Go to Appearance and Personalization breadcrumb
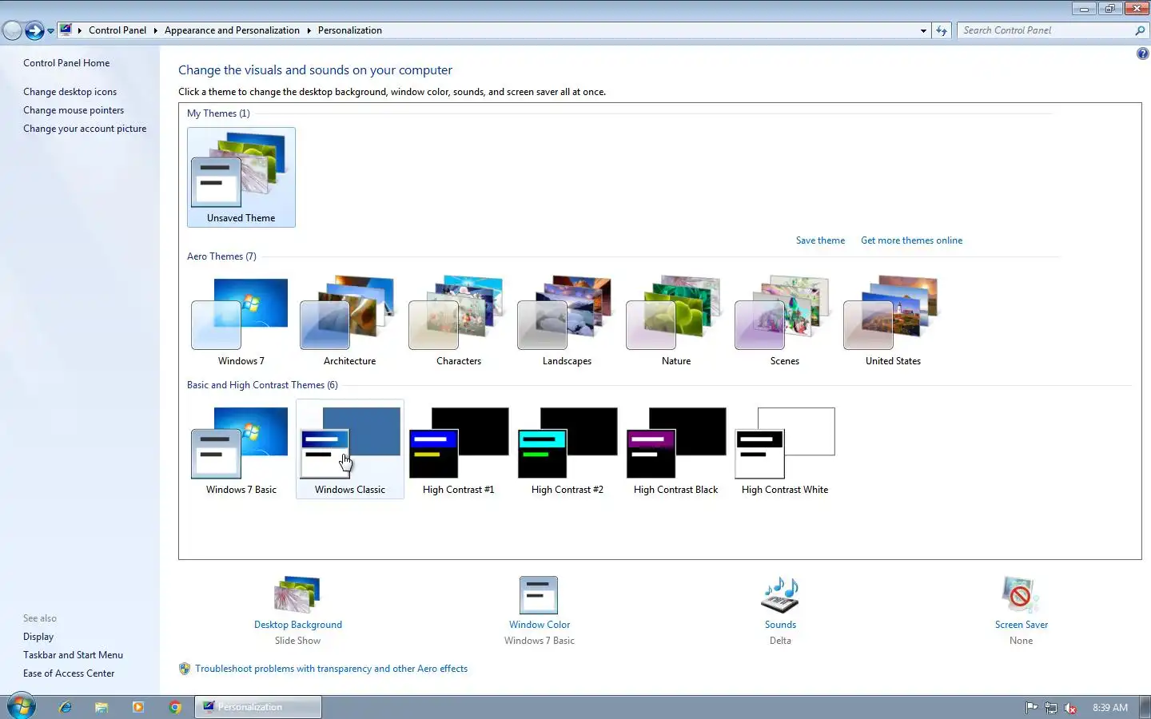The height and width of the screenshot is (719, 1151). 232,30
